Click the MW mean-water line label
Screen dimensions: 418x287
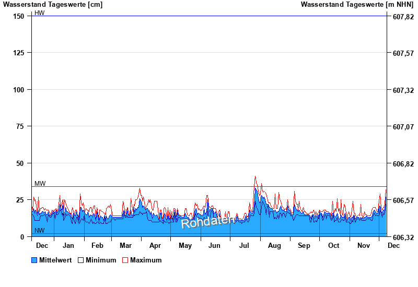click(40, 183)
